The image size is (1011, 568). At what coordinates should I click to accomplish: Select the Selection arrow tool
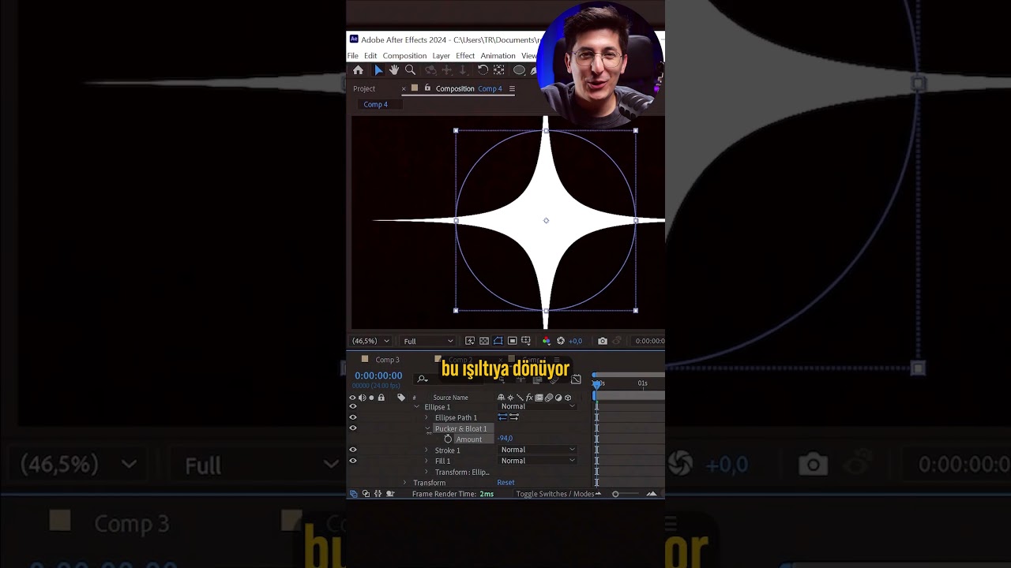378,70
